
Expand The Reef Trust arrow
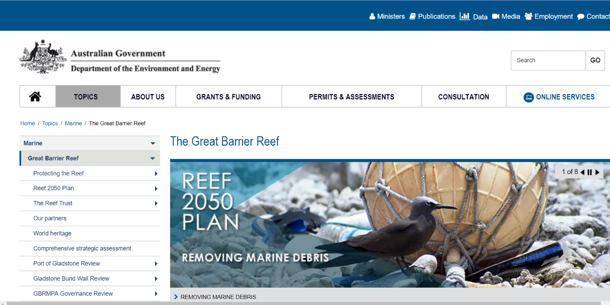[156, 204]
